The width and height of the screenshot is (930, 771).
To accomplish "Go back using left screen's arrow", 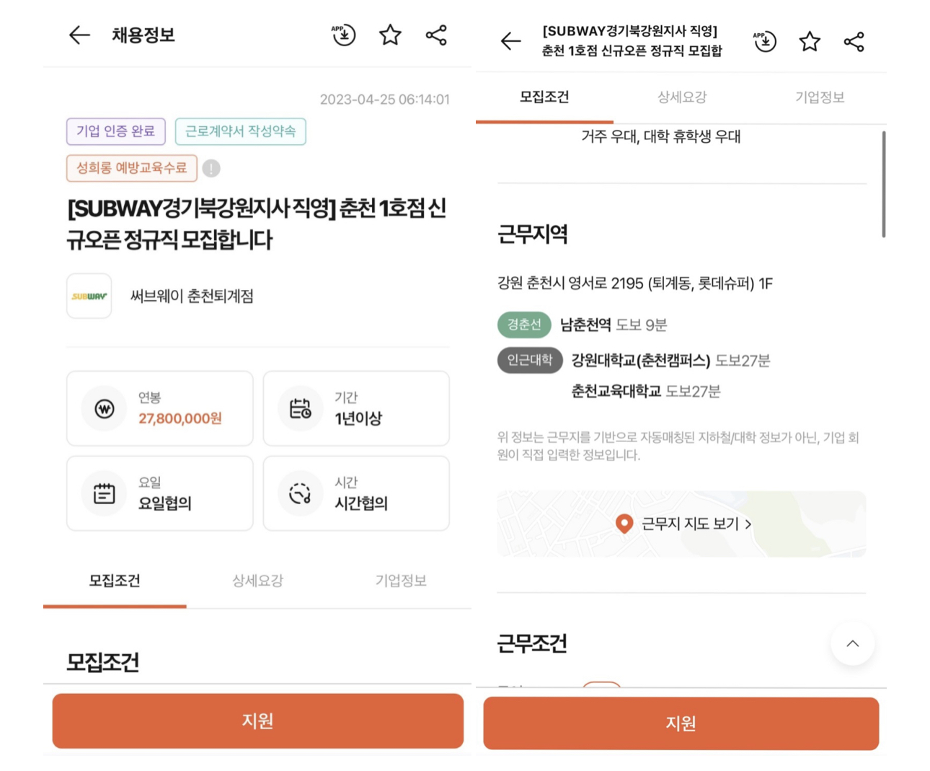I will pyautogui.click(x=79, y=35).
